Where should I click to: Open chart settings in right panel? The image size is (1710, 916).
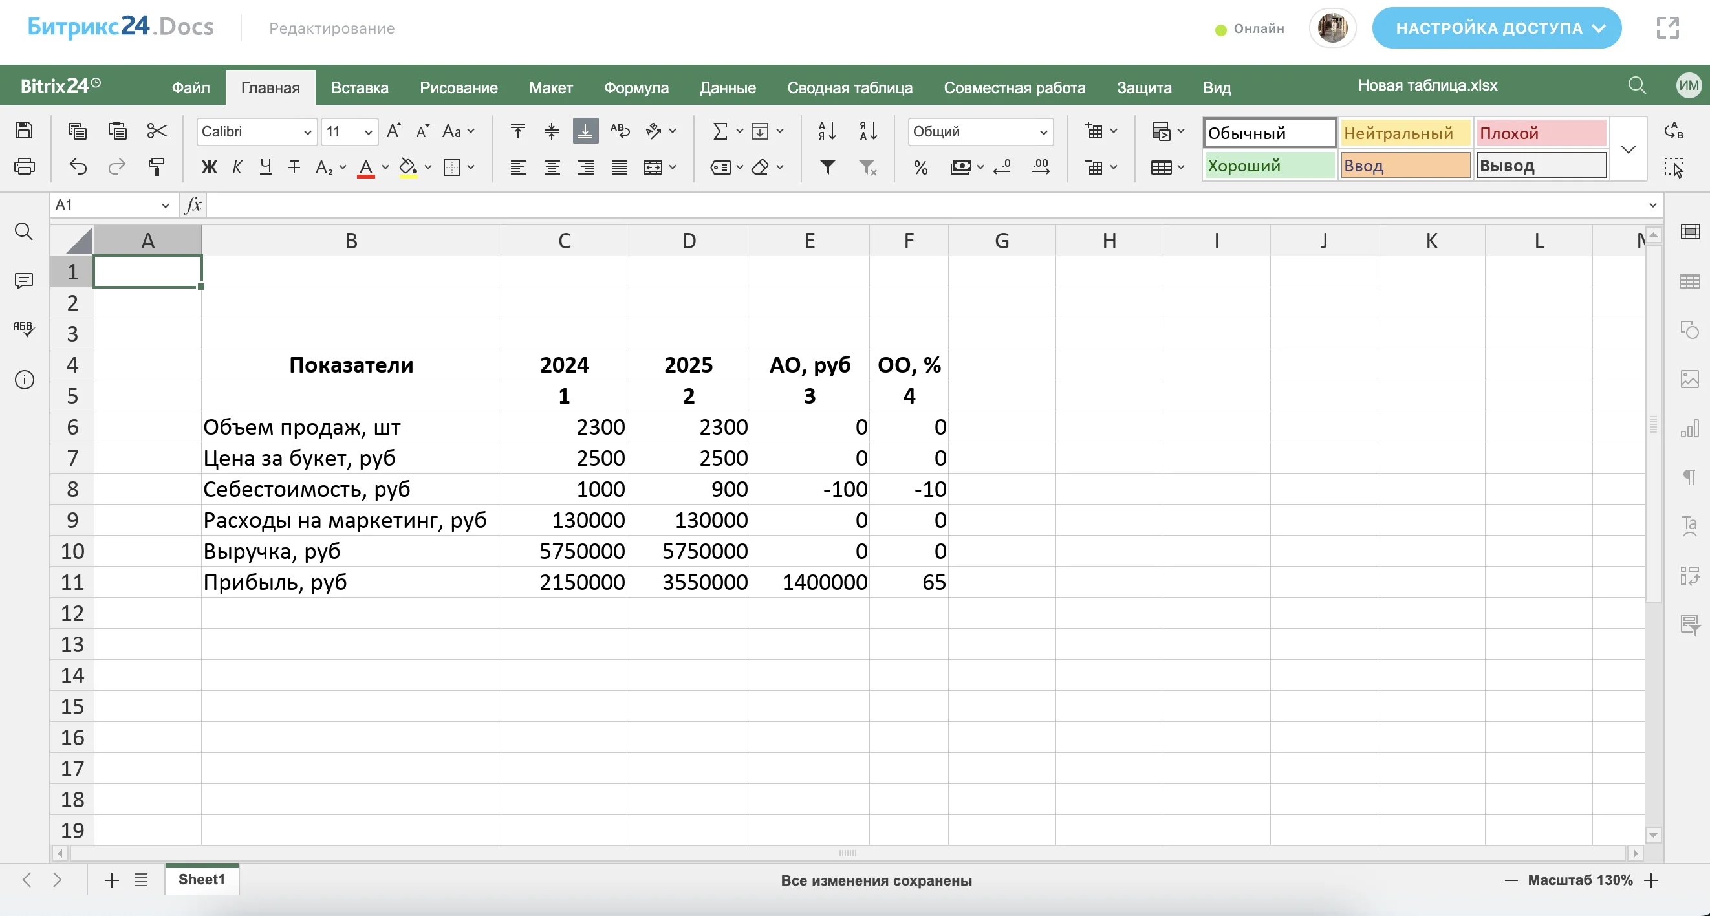(x=1689, y=428)
